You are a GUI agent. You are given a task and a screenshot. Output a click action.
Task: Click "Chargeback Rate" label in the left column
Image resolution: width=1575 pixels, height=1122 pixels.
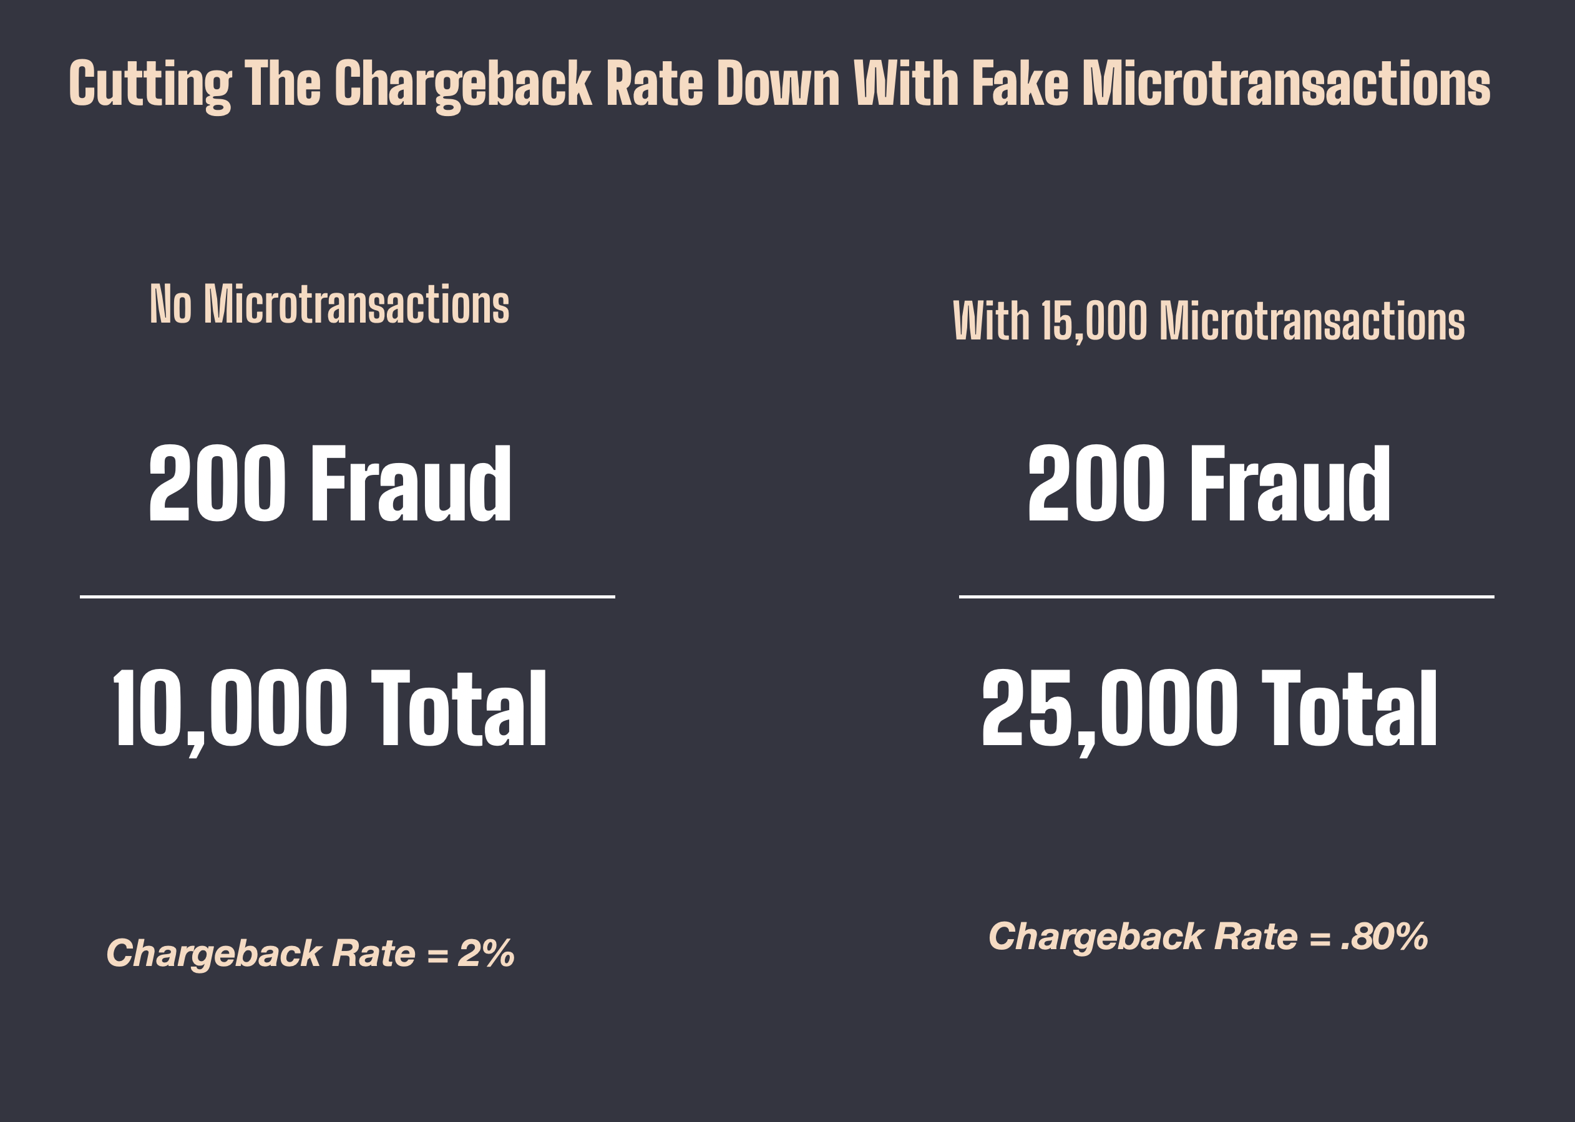tap(260, 954)
